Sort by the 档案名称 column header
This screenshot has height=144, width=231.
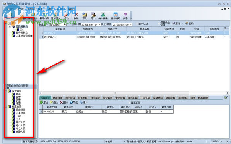145,29
